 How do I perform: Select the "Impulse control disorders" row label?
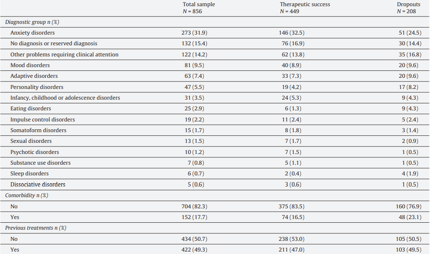pyautogui.click(x=43, y=119)
